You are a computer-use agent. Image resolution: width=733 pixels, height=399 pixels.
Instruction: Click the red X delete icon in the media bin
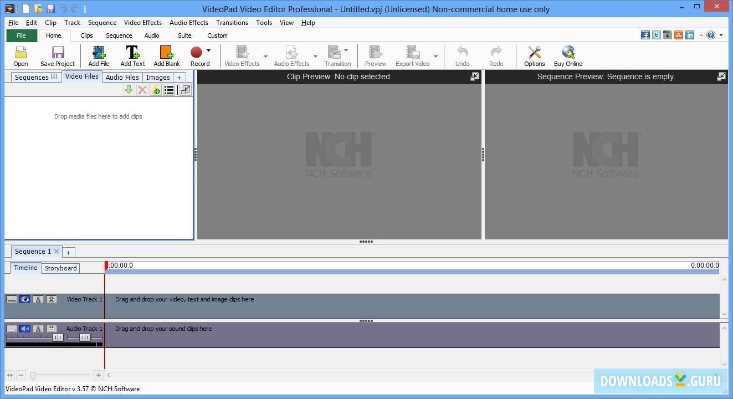142,90
